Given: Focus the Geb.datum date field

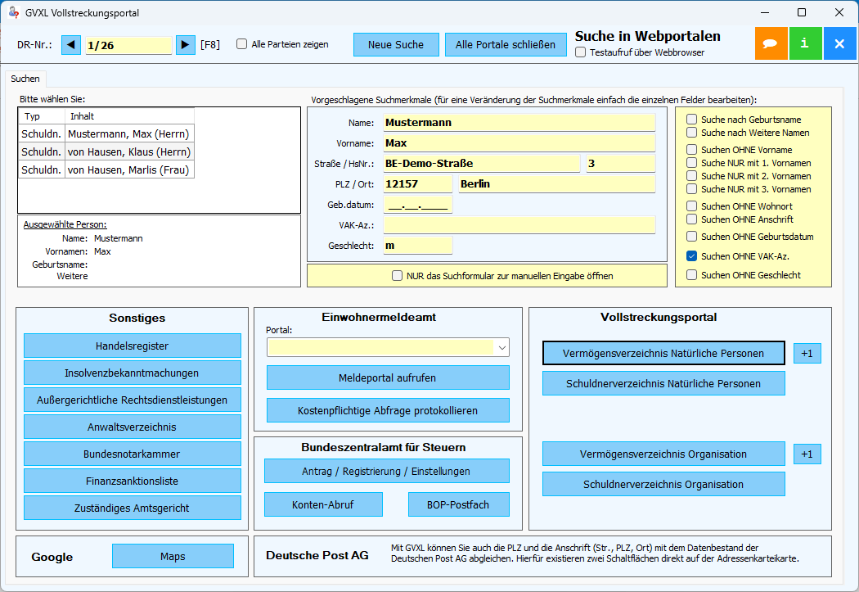Looking at the screenshot, I should [x=417, y=205].
